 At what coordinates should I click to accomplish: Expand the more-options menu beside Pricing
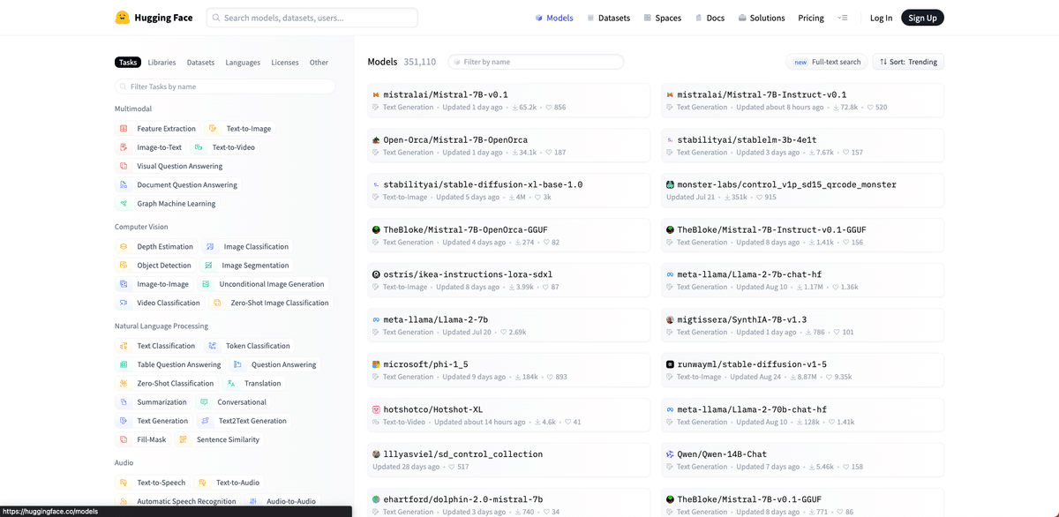click(x=843, y=18)
